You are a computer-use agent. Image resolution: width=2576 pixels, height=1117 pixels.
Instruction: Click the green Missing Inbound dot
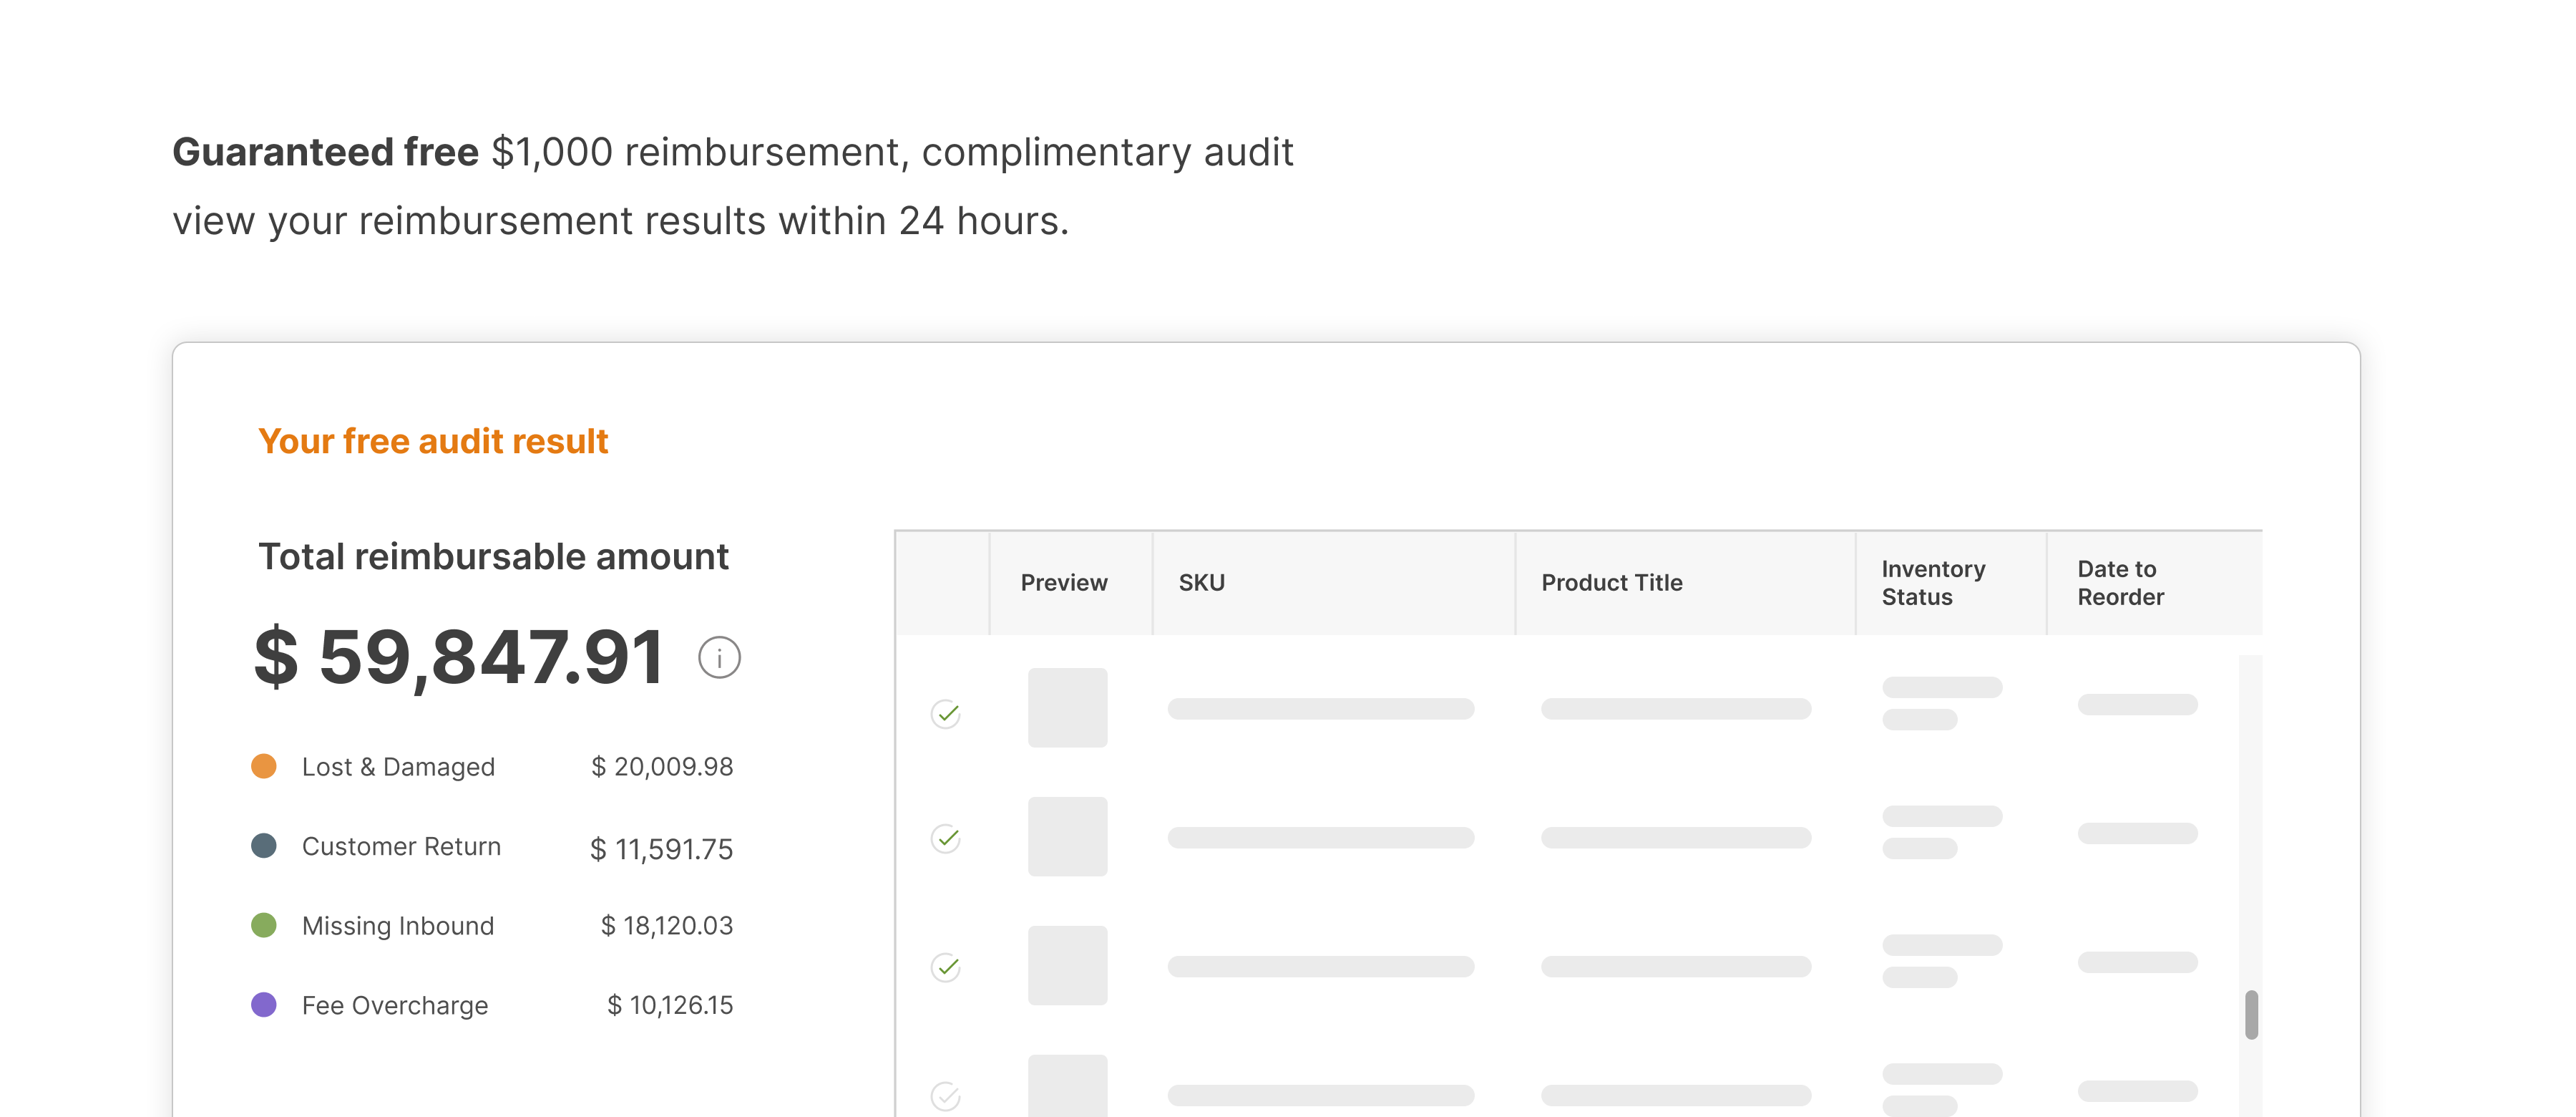[264, 925]
